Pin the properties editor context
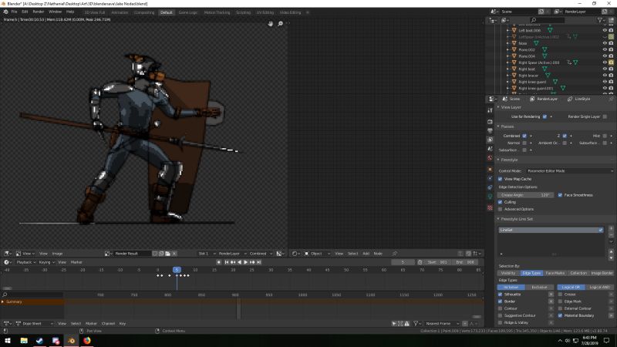Image resolution: width=617 pixels, height=347 pixels. (x=611, y=99)
